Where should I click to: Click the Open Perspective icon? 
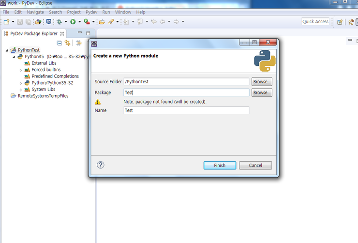click(340, 22)
